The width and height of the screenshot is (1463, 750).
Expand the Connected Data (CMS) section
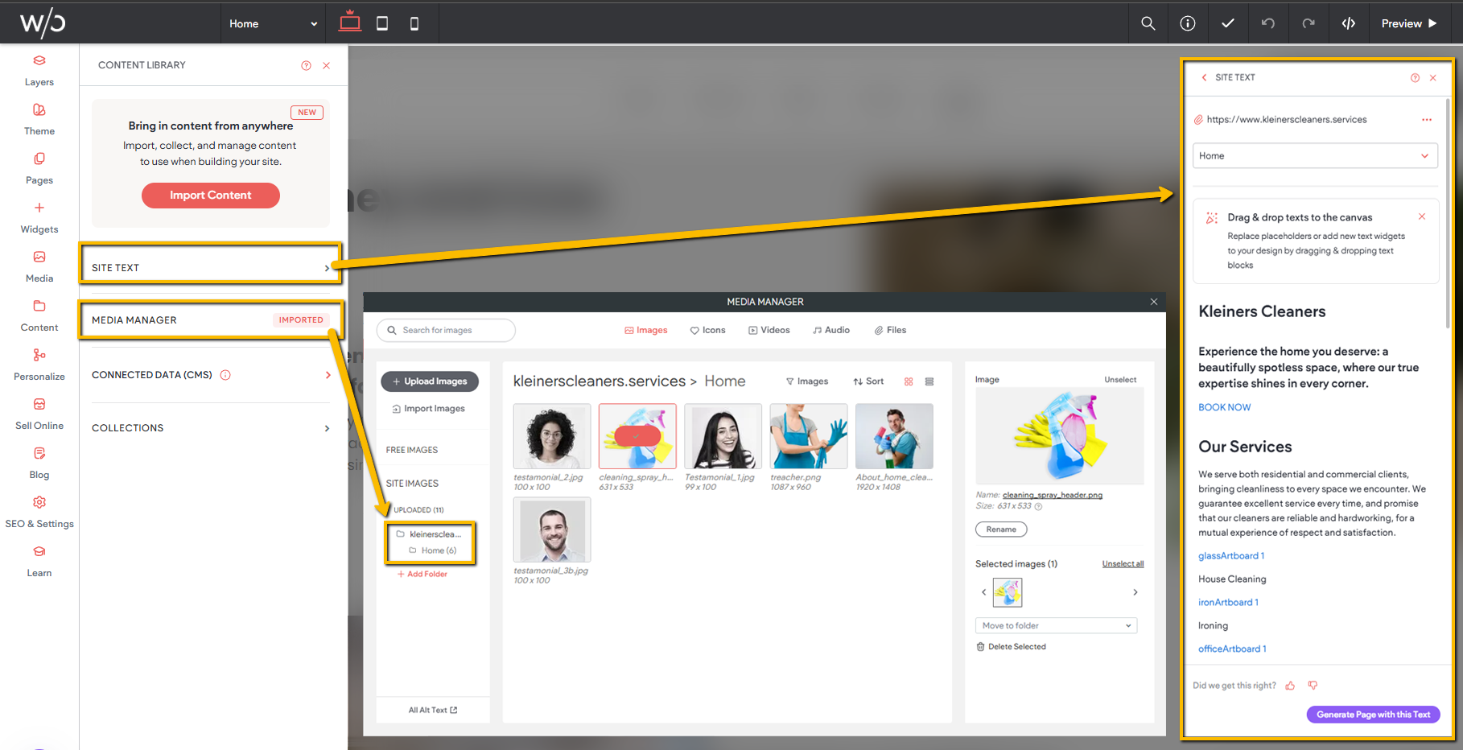click(x=211, y=375)
